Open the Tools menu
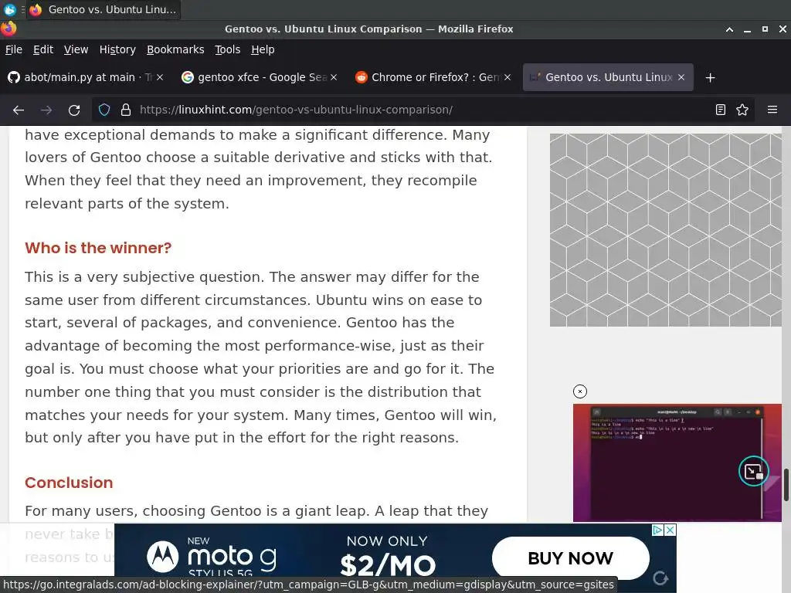791x593 pixels. coord(228,49)
